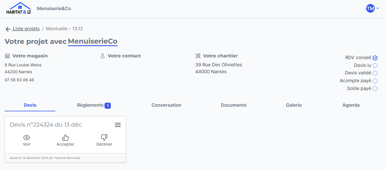Open the hamburger menu on quote card
This screenshot has height=169, width=386.
(x=118, y=125)
